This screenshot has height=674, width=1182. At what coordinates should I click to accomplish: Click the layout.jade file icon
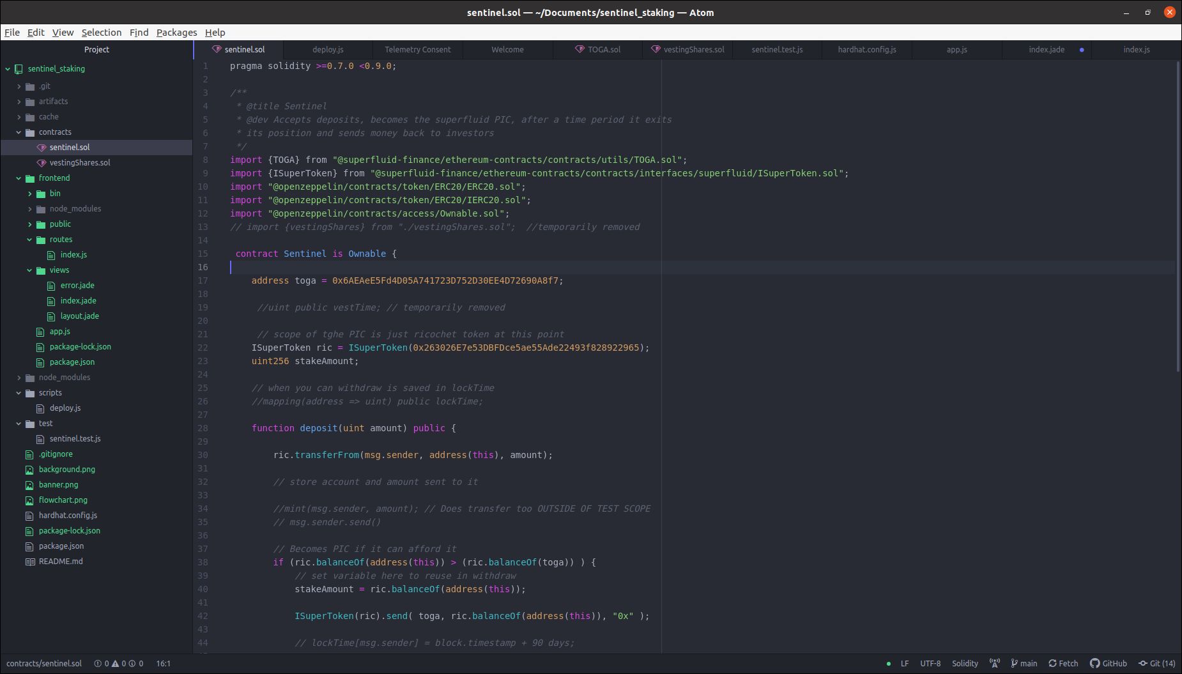point(51,316)
